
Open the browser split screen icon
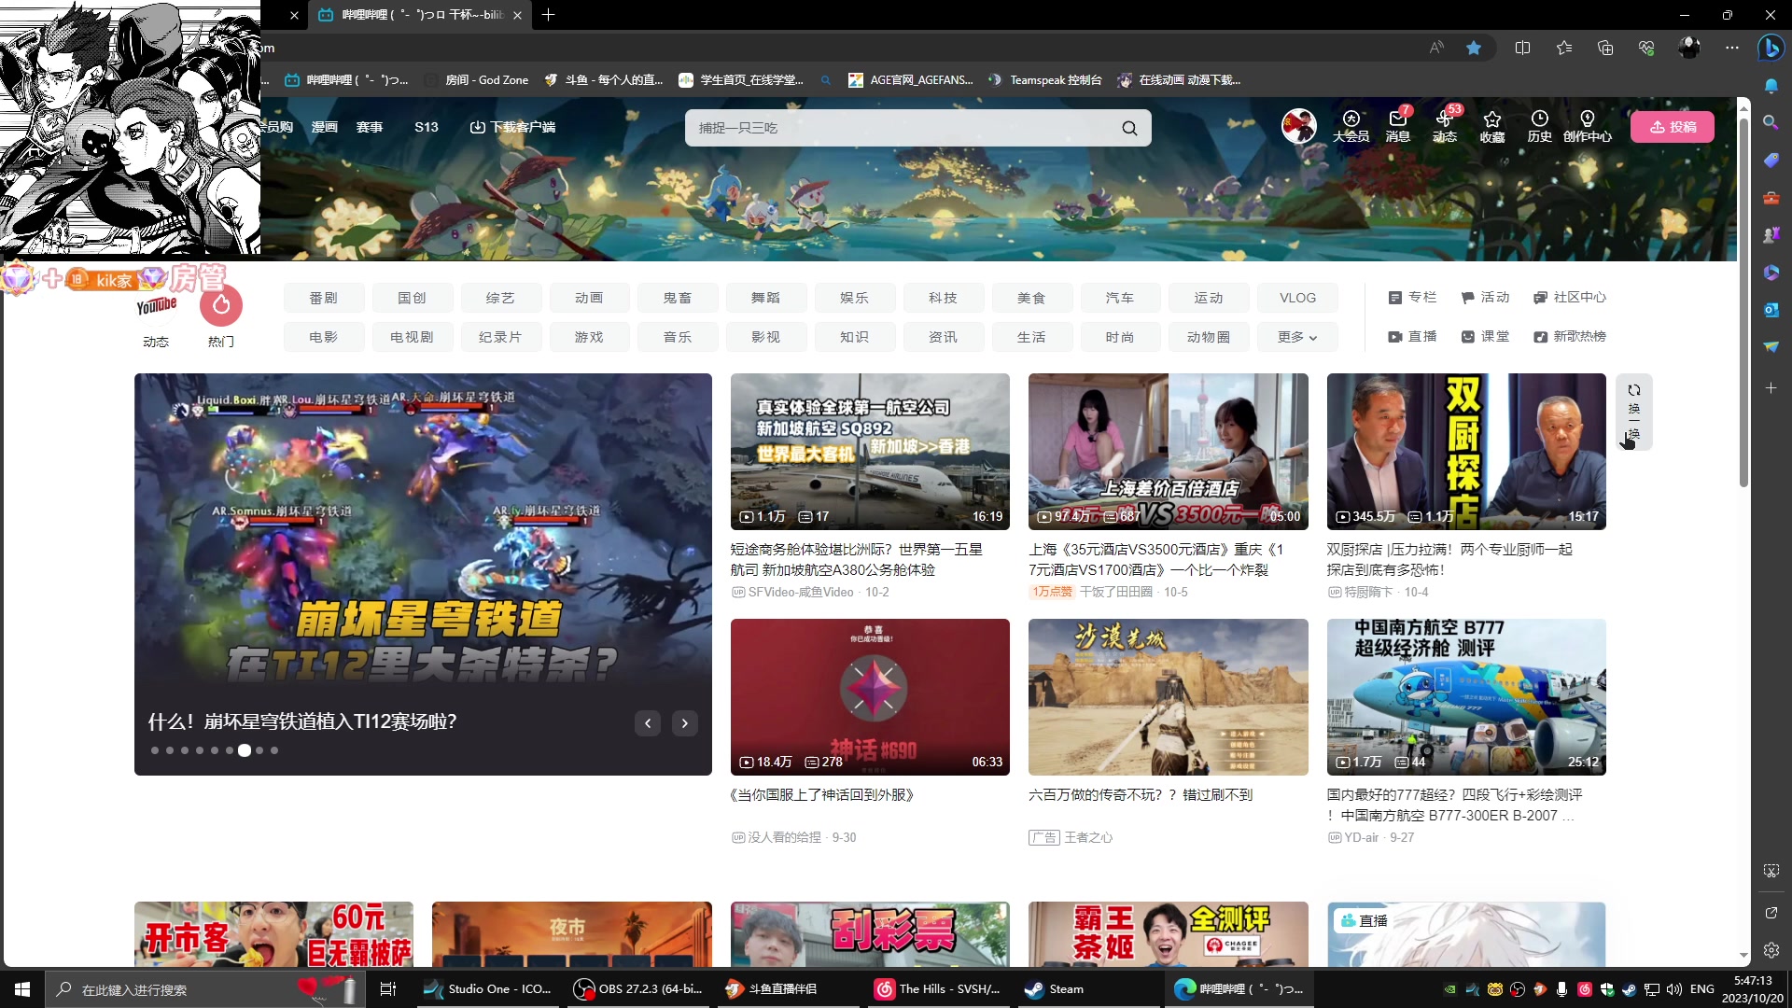1522,49
